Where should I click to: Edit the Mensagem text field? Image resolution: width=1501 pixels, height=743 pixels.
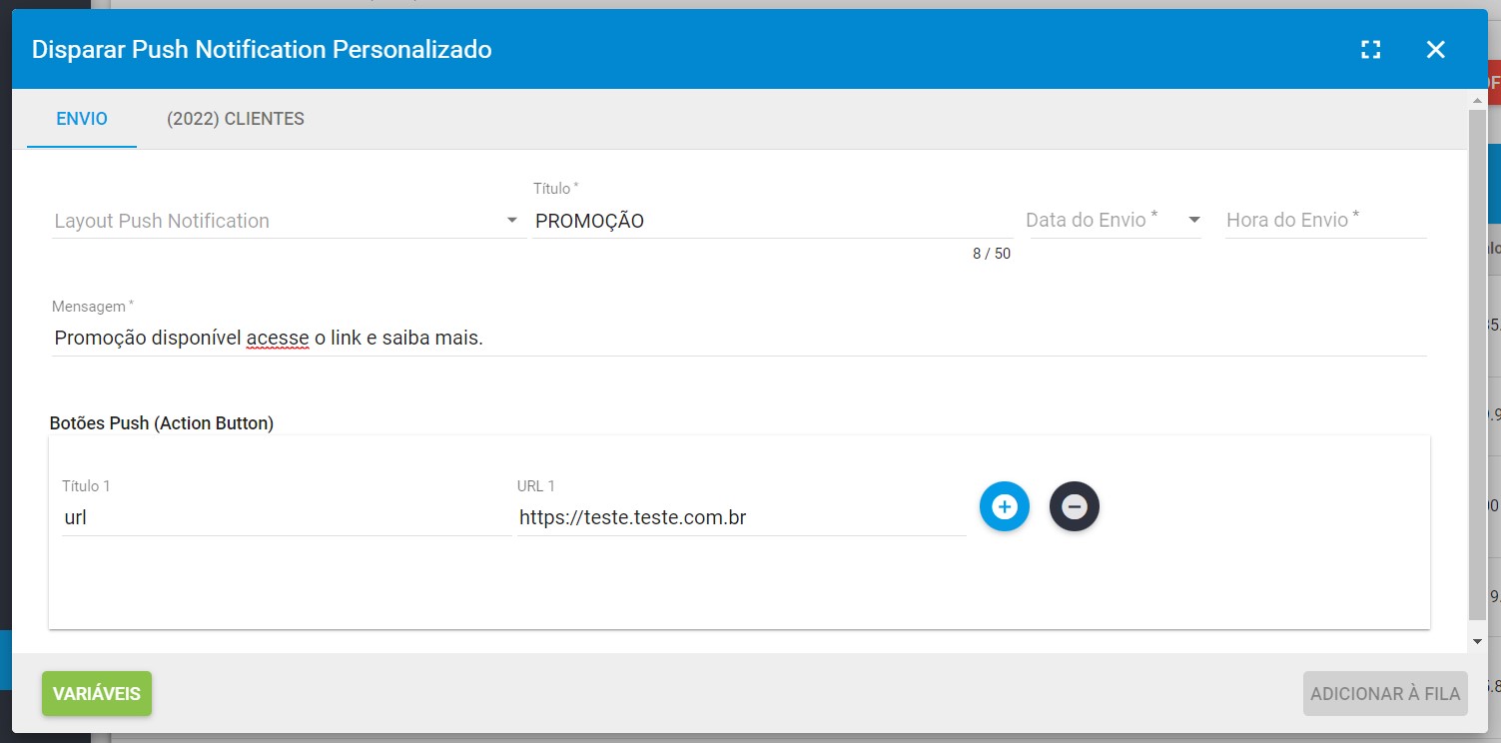(x=739, y=338)
